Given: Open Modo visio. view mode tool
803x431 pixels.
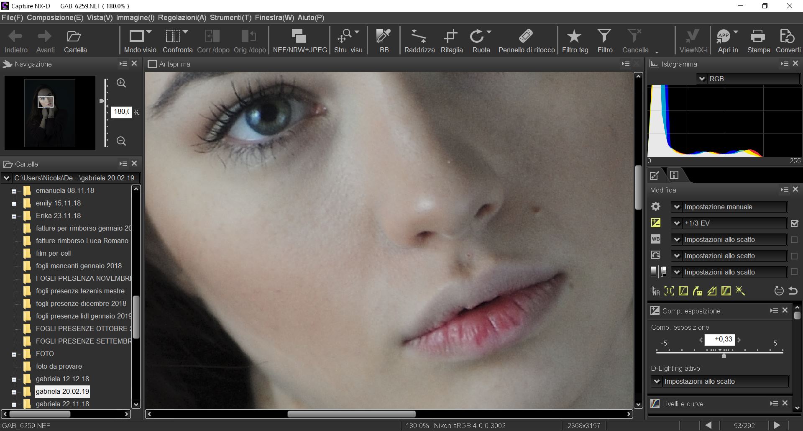Looking at the screenshot, I should pyautogui.click(x=141, y=41).
